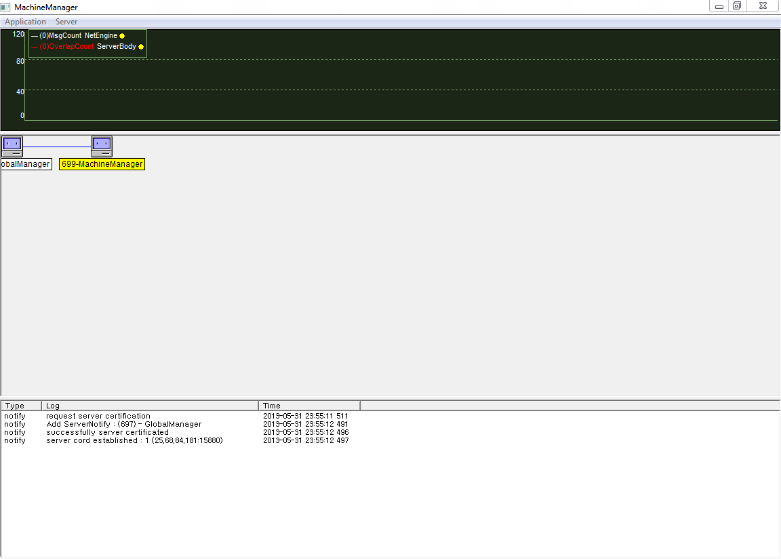Restore down the MachineManager window
781x559 pixels.
pos(737,6)
